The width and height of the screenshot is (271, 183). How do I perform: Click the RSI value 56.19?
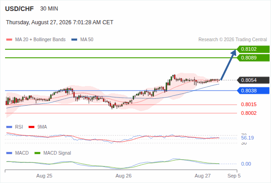(x=248, y=138)
